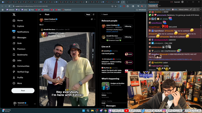
Task: Open Notifications in the X sidebar
Action: [x=21, y=32]
